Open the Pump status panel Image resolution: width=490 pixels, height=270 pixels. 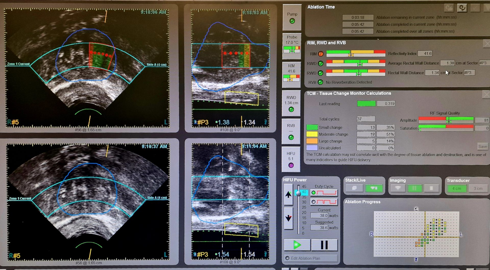point(292,18)
